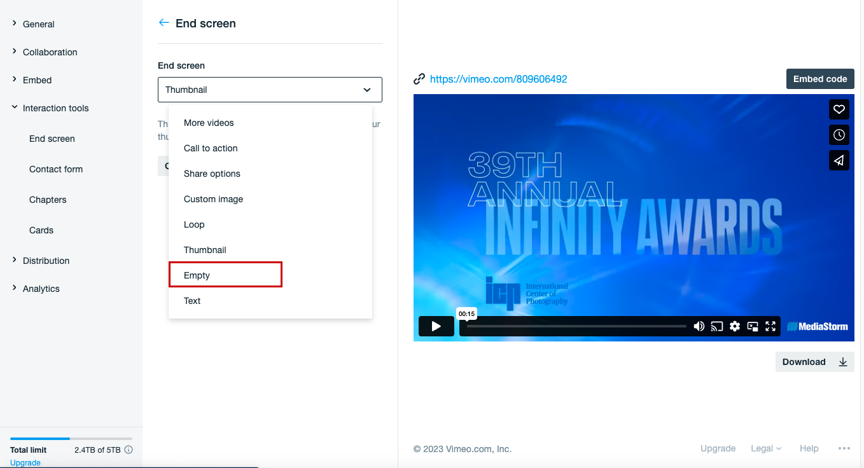The image size is (864, 468).
Task: Enter fullscreen on the video player
Action: tap(770, 326)
